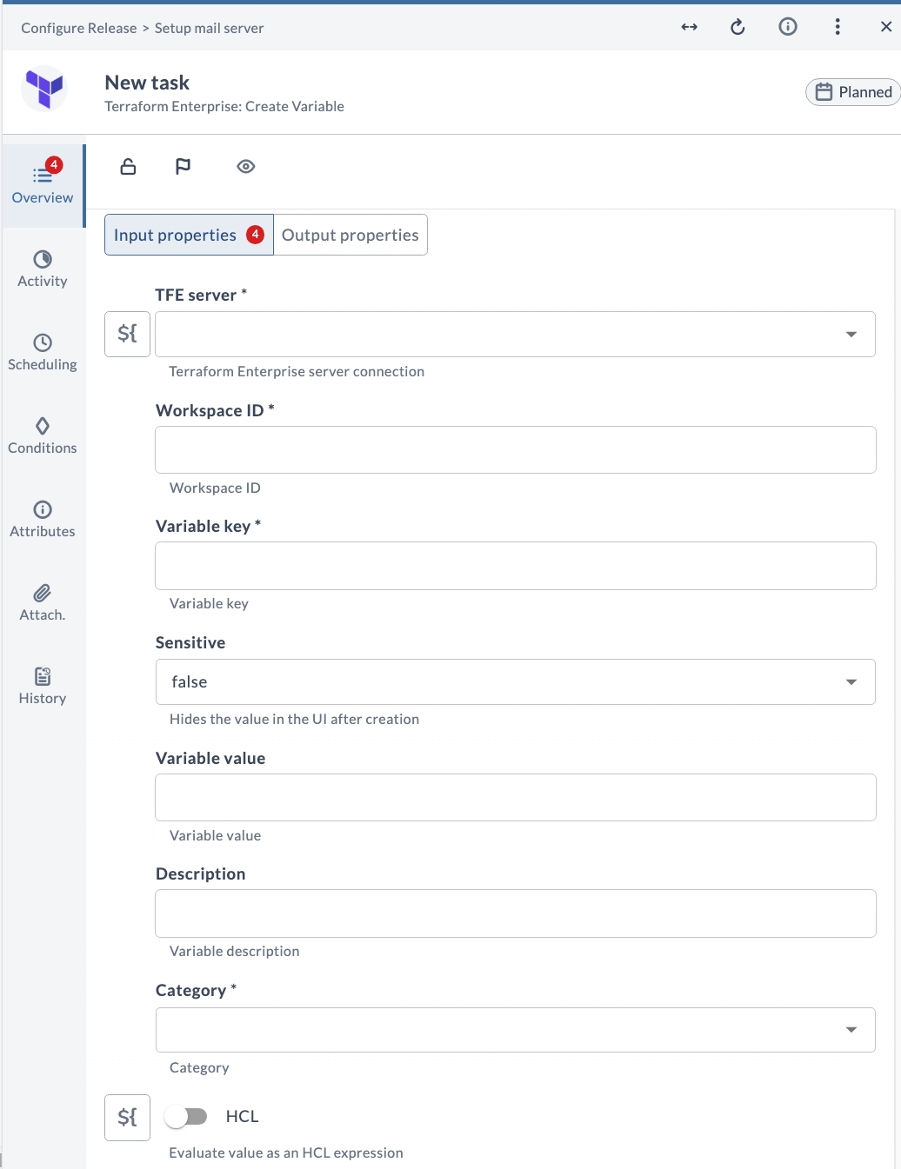901x1169 pixels.
Task: Switch to the Output properties tab
Action: point(350,235)
